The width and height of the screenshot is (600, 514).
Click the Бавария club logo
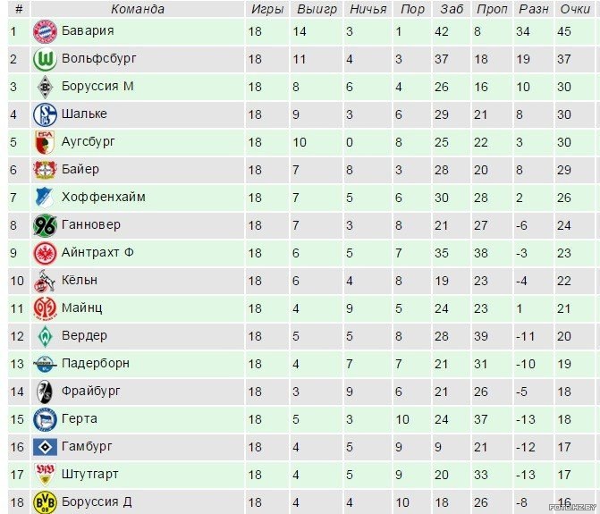45,31
